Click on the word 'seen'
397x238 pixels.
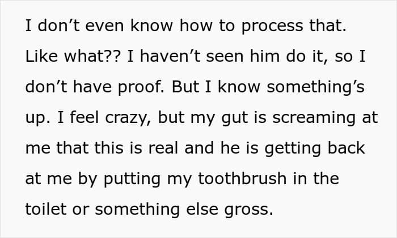pyautogui.click(x=225, y=58)
